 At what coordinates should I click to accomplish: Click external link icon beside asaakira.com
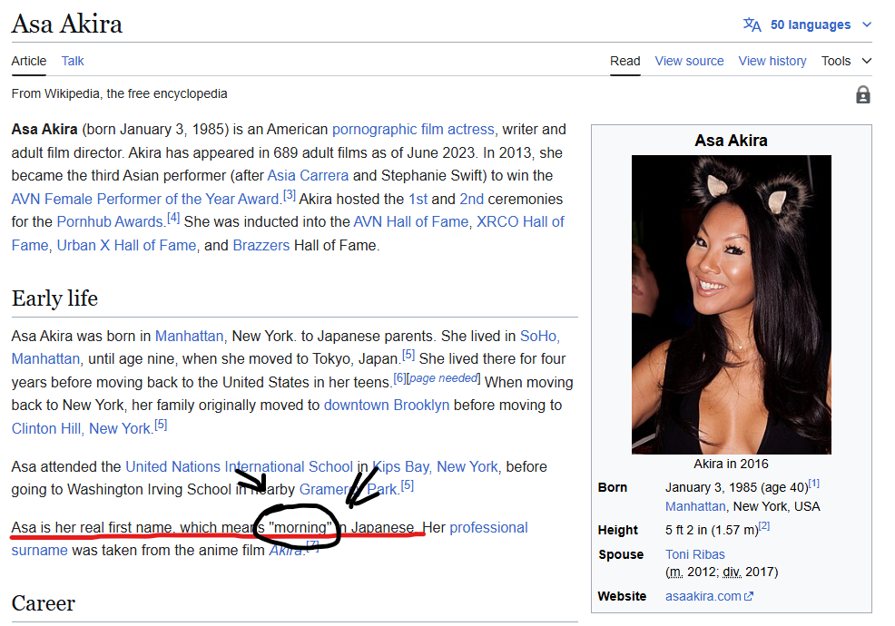(749, 596)
